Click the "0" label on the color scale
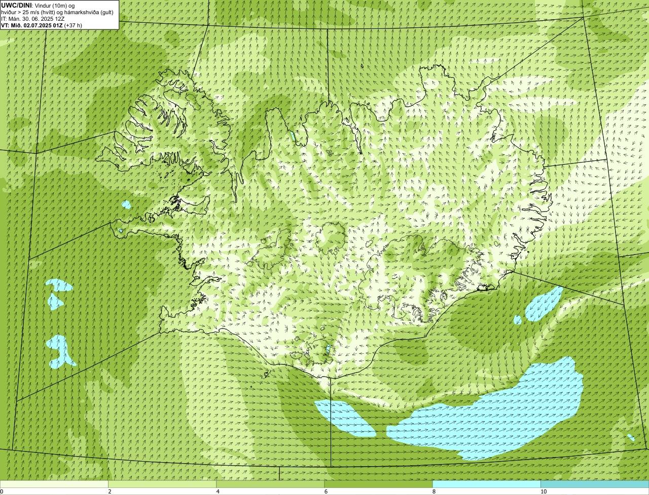This screenshot has width=649, height=495. click(x=2, y=491)
